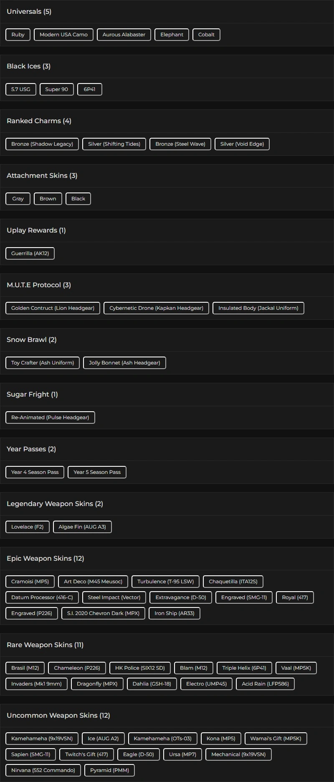Image resolution: width=334 pixels, height=782 pixels.
Task: Select Jolly Bonnet (Ash Headgear) tag
Action: click(x=124, y=363)
